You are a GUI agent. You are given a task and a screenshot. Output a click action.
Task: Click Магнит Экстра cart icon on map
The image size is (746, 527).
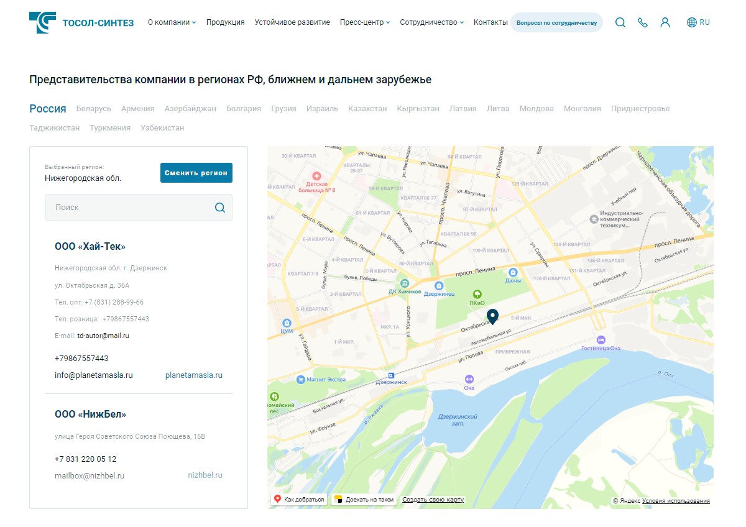[x=301, y=379]
